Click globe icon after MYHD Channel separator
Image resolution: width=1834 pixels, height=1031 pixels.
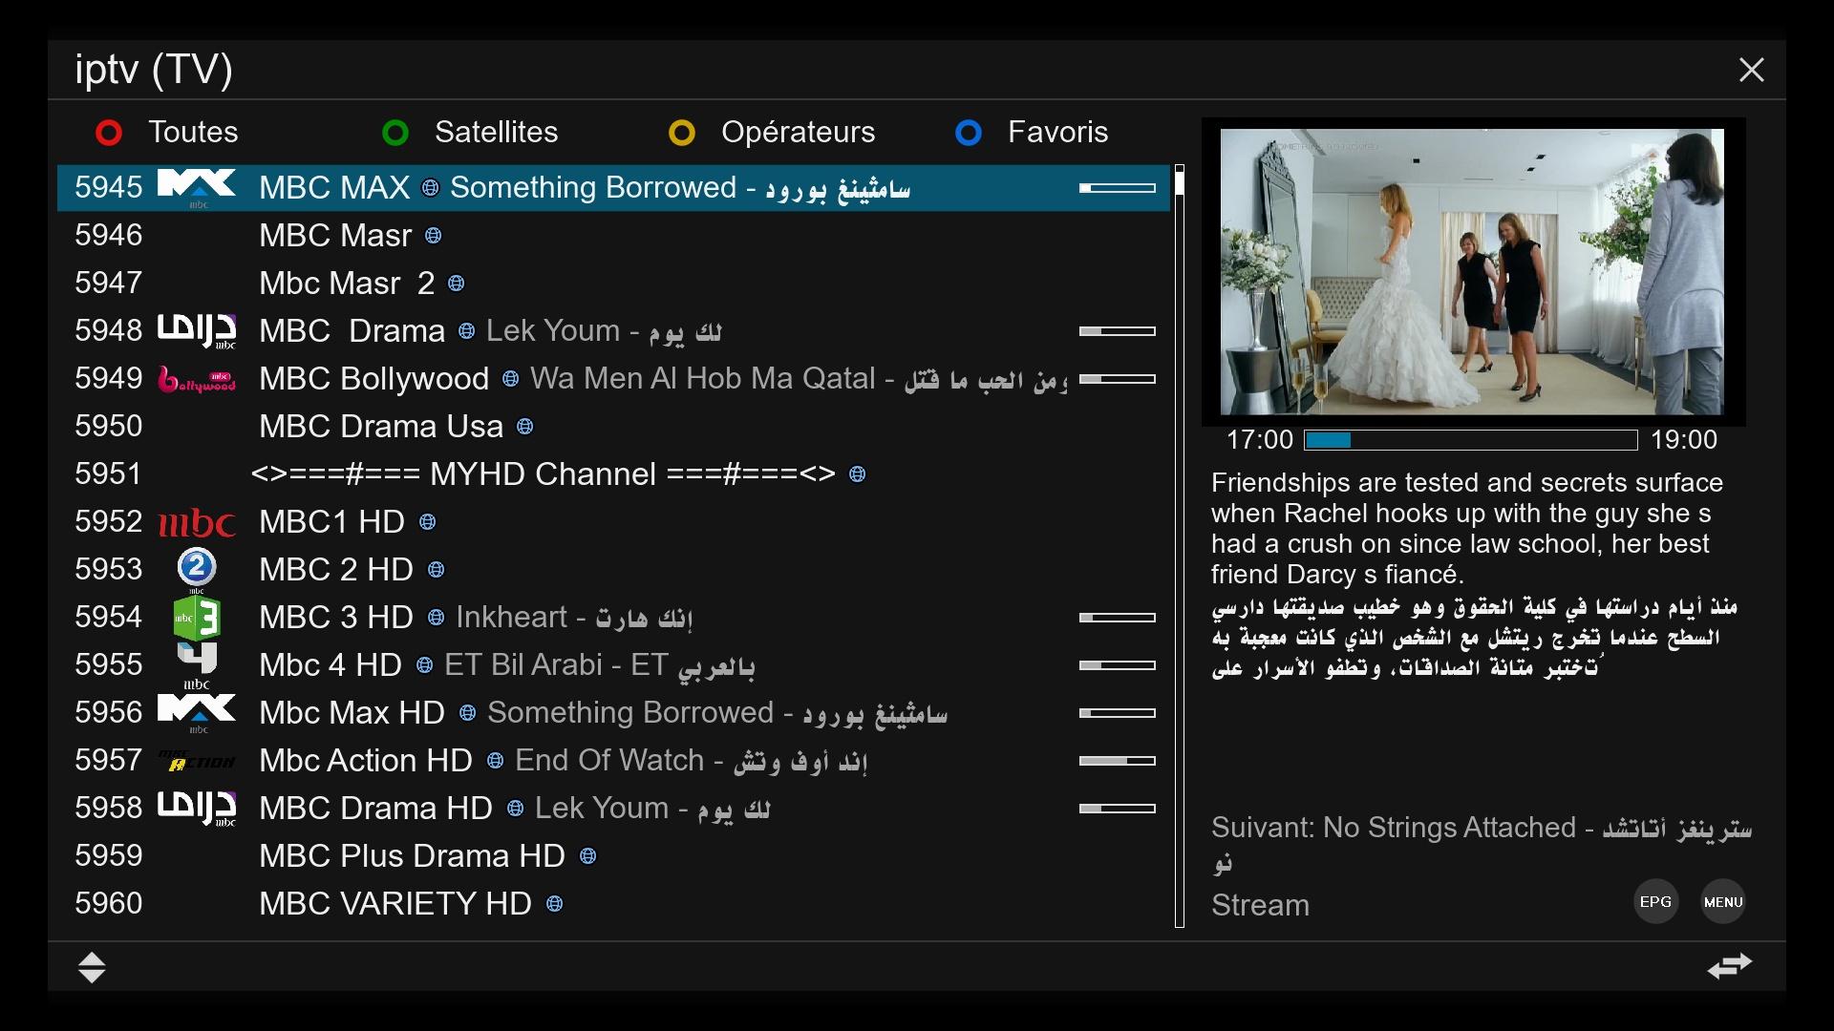[858, 474]
